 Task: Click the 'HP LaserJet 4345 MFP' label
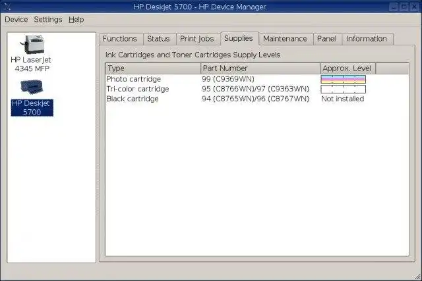[x=31, y=64]
